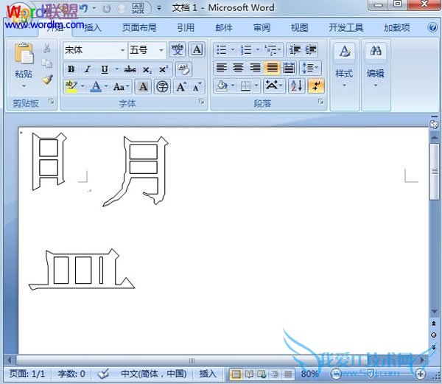
Task: Click the character border A icon
Action: (197, 50)
